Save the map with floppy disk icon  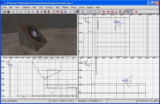[x=8, y=12]
